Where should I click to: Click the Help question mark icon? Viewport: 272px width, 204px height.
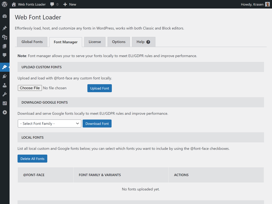tap(148, 42)
